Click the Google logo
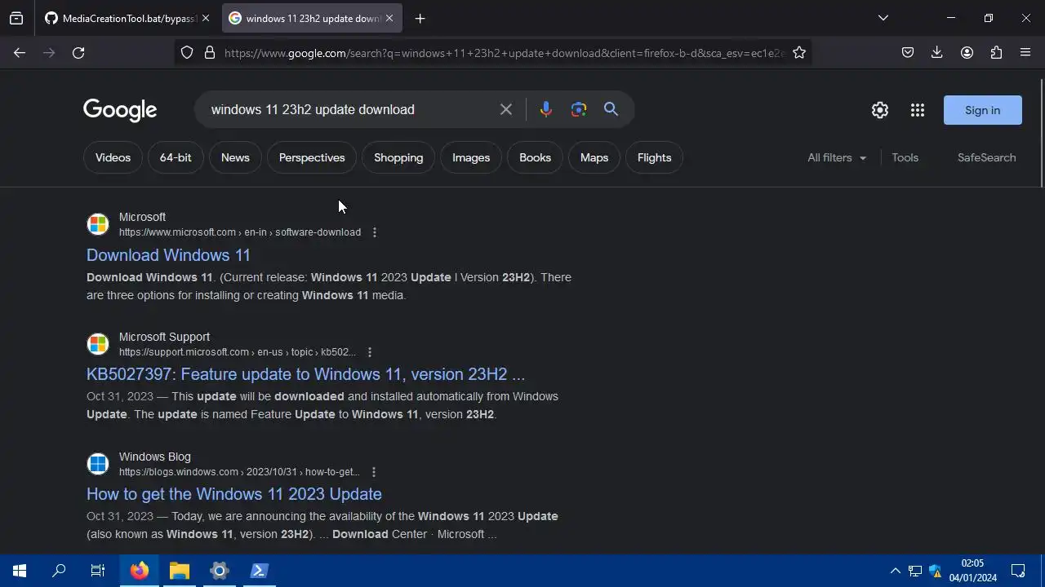This screenshot has width=1045, height=587. [x=120, y=110]
